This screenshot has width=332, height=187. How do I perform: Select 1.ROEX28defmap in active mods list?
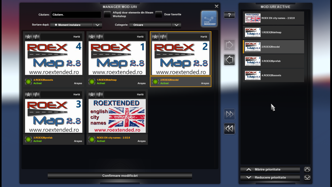[274, 32]
